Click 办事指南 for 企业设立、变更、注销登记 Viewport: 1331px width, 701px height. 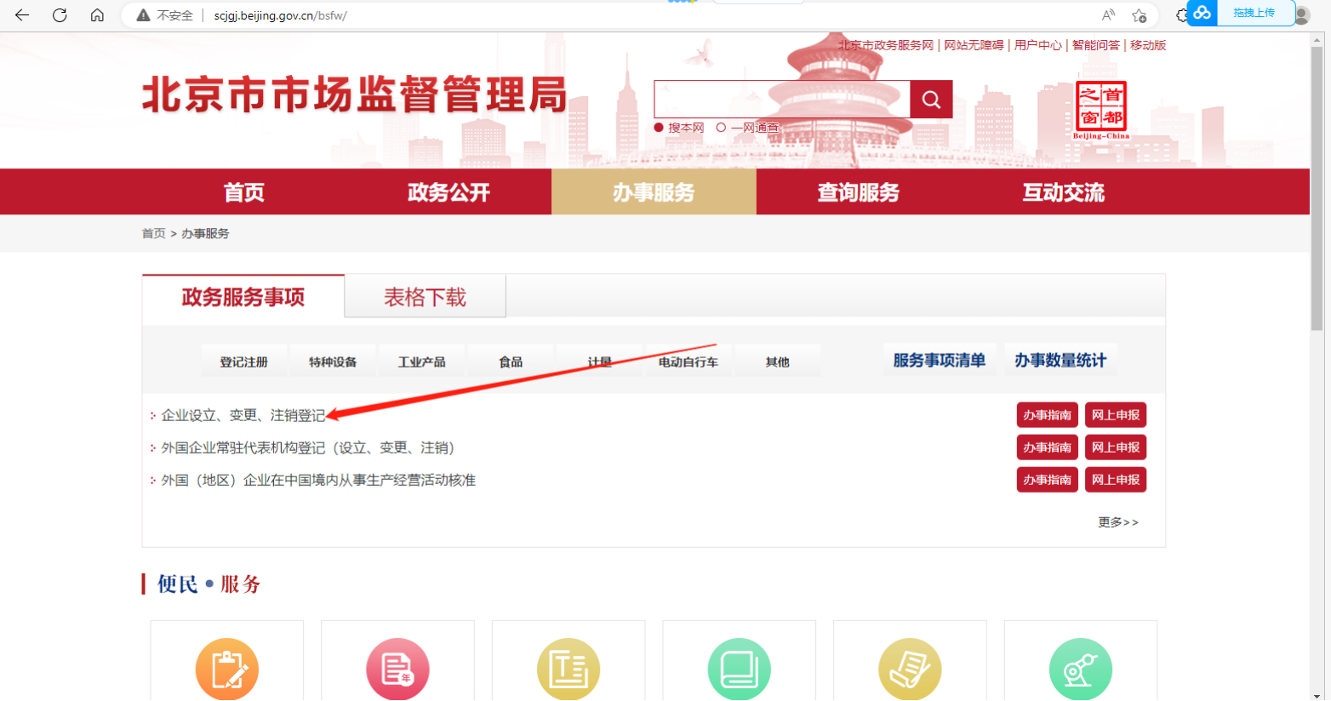coord(1047,414)
